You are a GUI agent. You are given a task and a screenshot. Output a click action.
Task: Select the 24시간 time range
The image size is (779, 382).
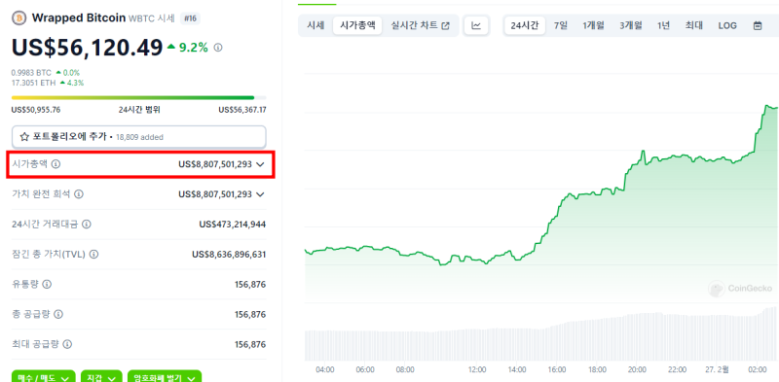[525, 26]
